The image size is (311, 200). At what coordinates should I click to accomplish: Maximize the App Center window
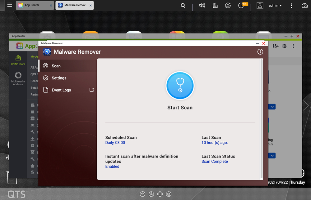[x=292, y=36]
